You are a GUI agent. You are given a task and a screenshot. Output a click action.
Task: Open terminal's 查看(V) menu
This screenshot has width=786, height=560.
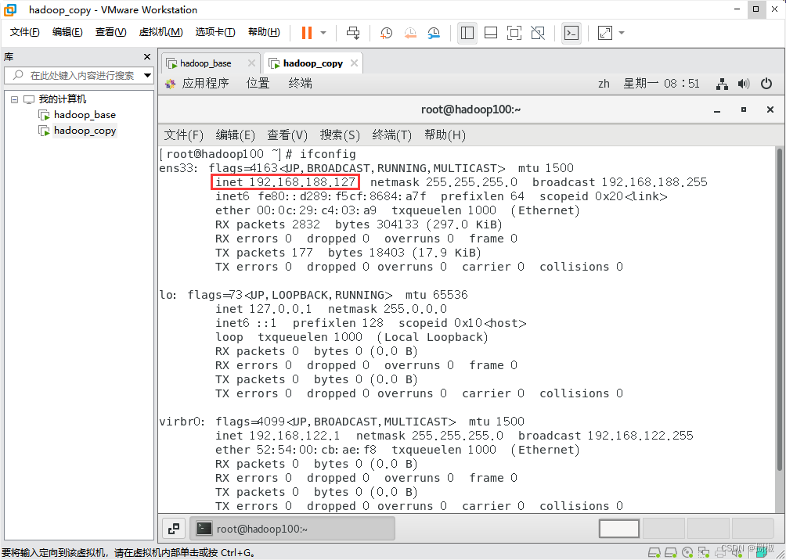click(x=287, y=135)
